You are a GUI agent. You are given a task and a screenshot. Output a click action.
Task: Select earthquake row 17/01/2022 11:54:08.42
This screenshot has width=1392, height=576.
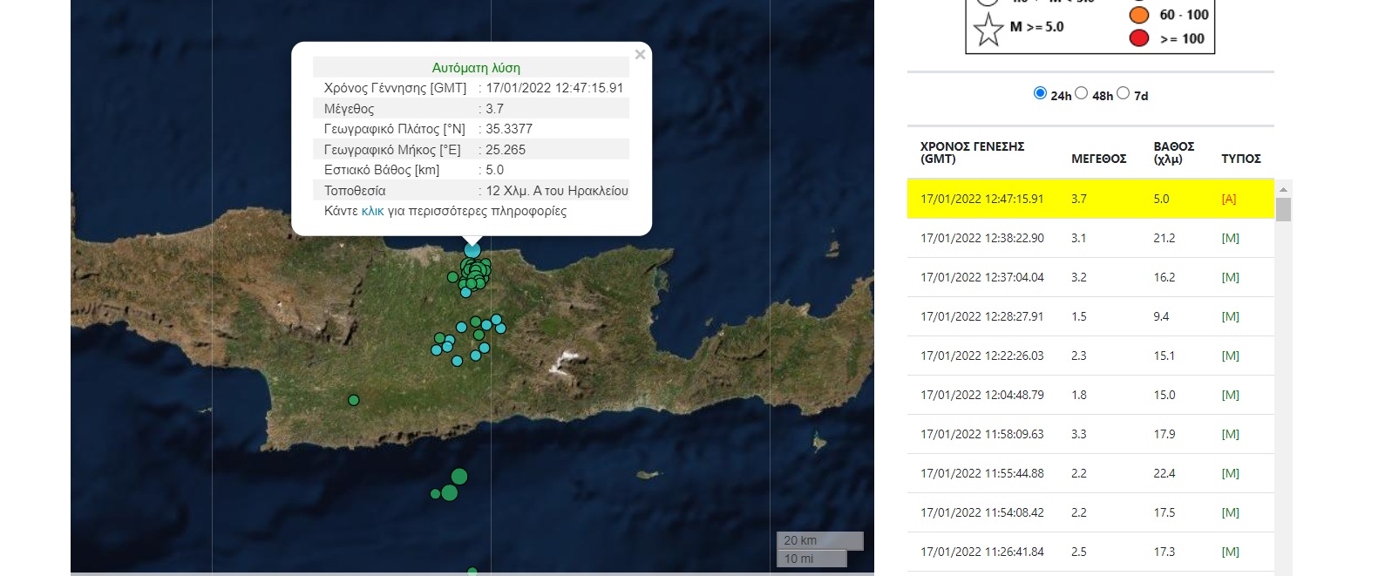1090,512
